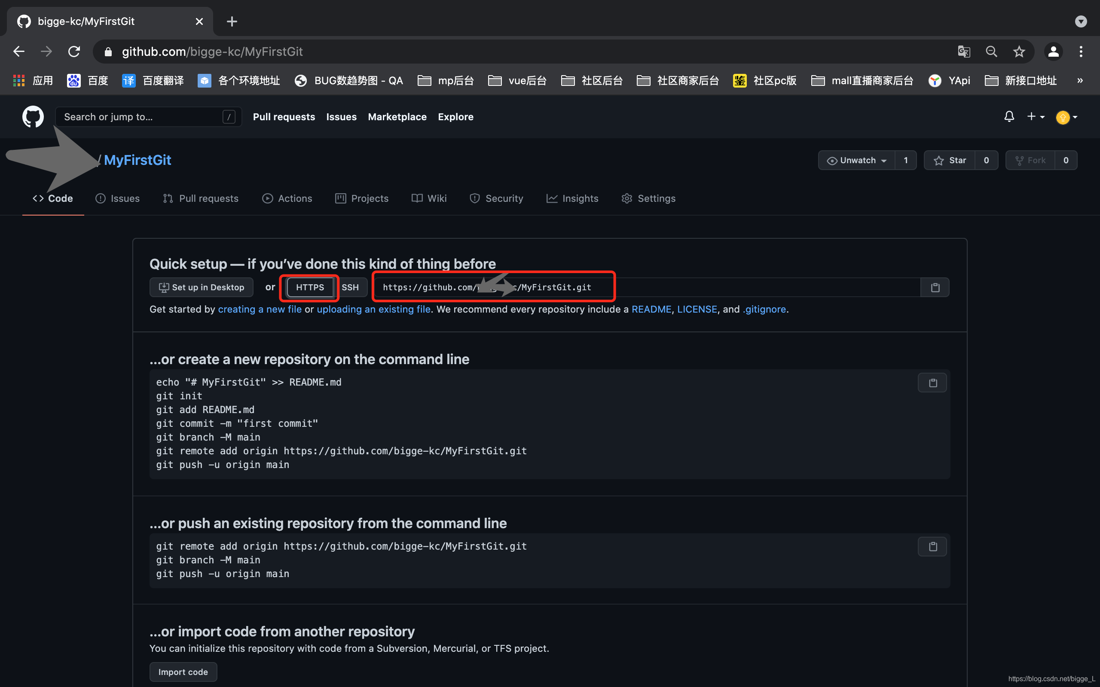This screenshot has height=687, width=1100.
Task: Close the bigge-kc/MyFirstGit tab
Action: [x=199, y=21]
